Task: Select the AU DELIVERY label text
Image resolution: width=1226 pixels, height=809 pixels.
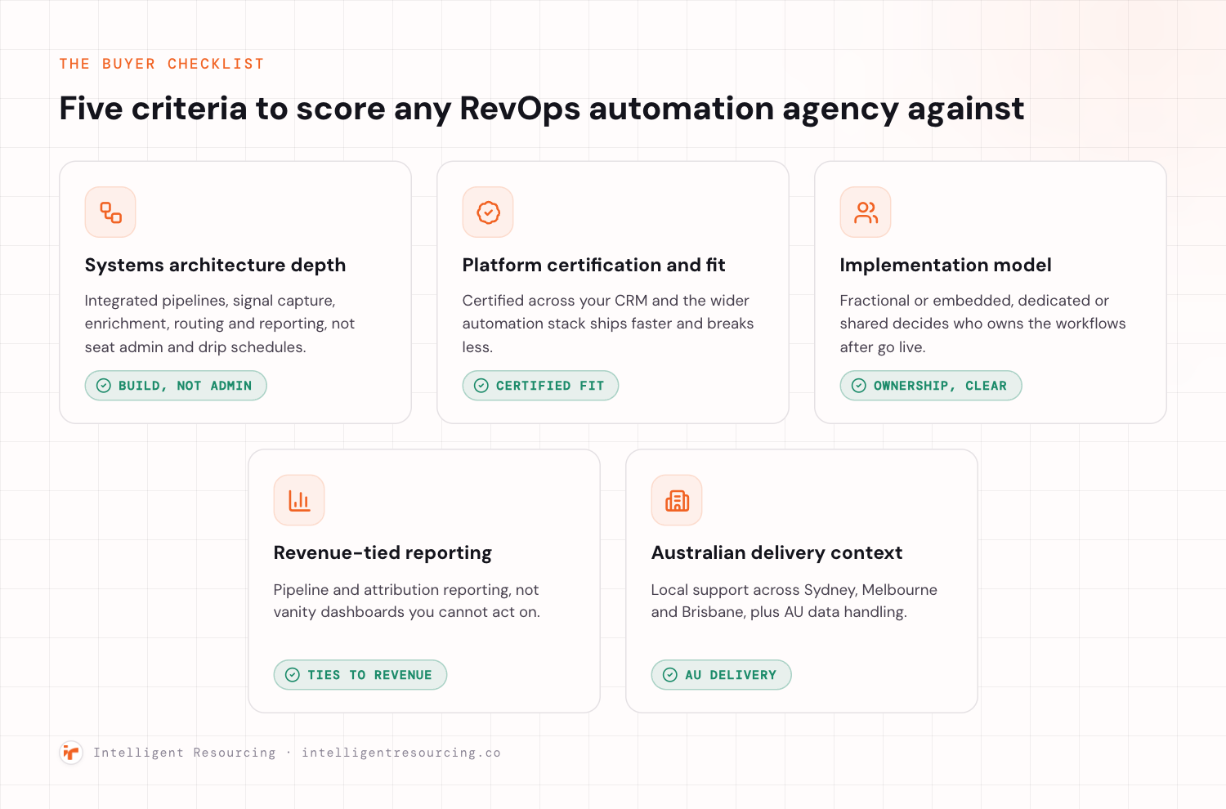Action: click(731, 675)
